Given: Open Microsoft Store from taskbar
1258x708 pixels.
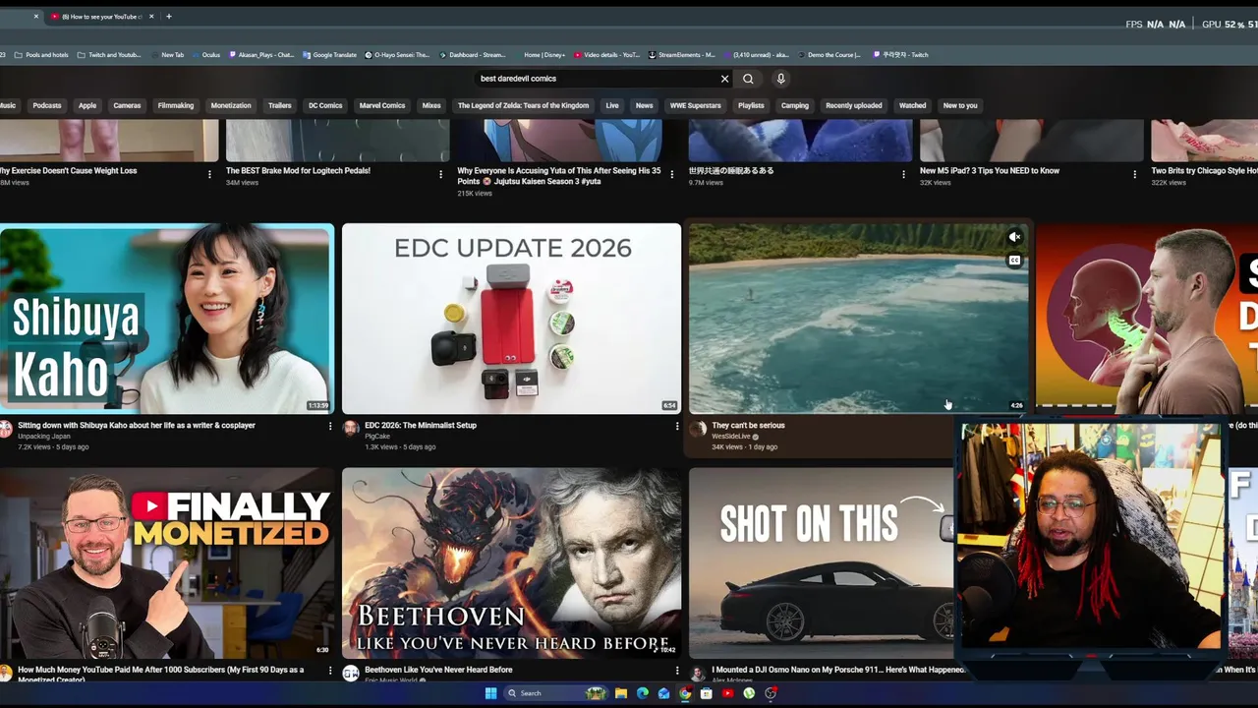Looking at the screenshot, I should click(x=706, y=693).
